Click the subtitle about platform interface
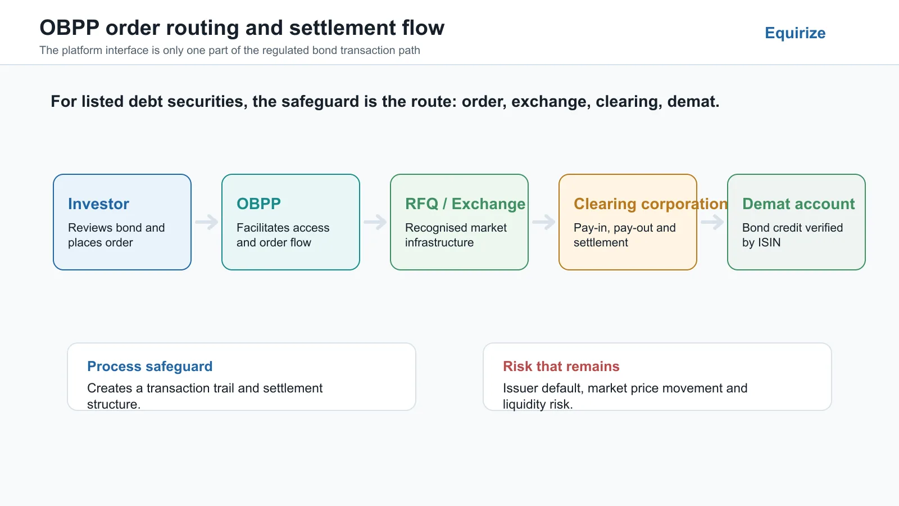The image size is (899, 506). (230, 50)
